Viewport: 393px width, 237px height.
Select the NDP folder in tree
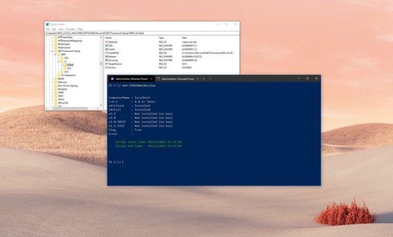(63, 54)
